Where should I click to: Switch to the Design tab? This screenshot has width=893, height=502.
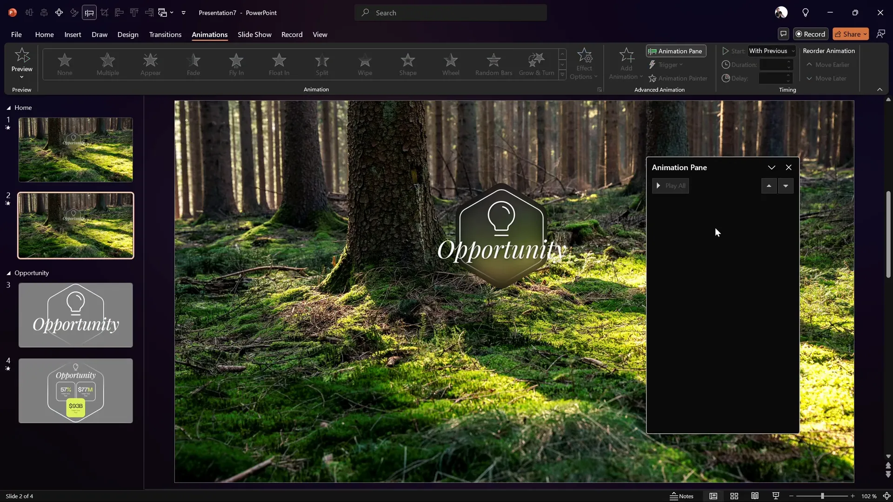tap(128, 34)
